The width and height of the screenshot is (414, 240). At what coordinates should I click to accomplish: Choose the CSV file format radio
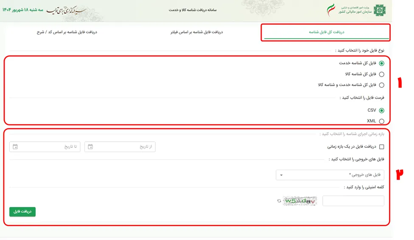tap(382, 110)
